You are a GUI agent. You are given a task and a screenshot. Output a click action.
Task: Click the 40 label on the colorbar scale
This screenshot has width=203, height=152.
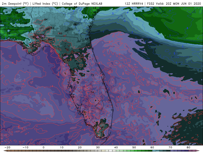coord(116,147)
